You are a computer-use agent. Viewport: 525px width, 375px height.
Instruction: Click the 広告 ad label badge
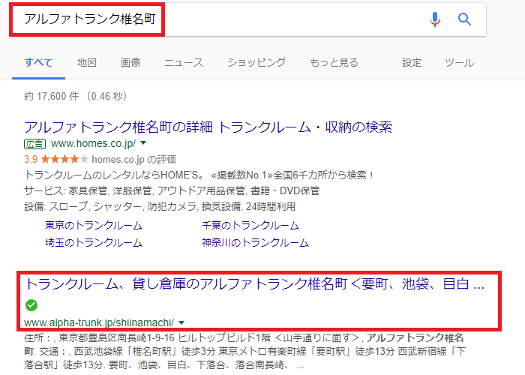pos(34,144)
